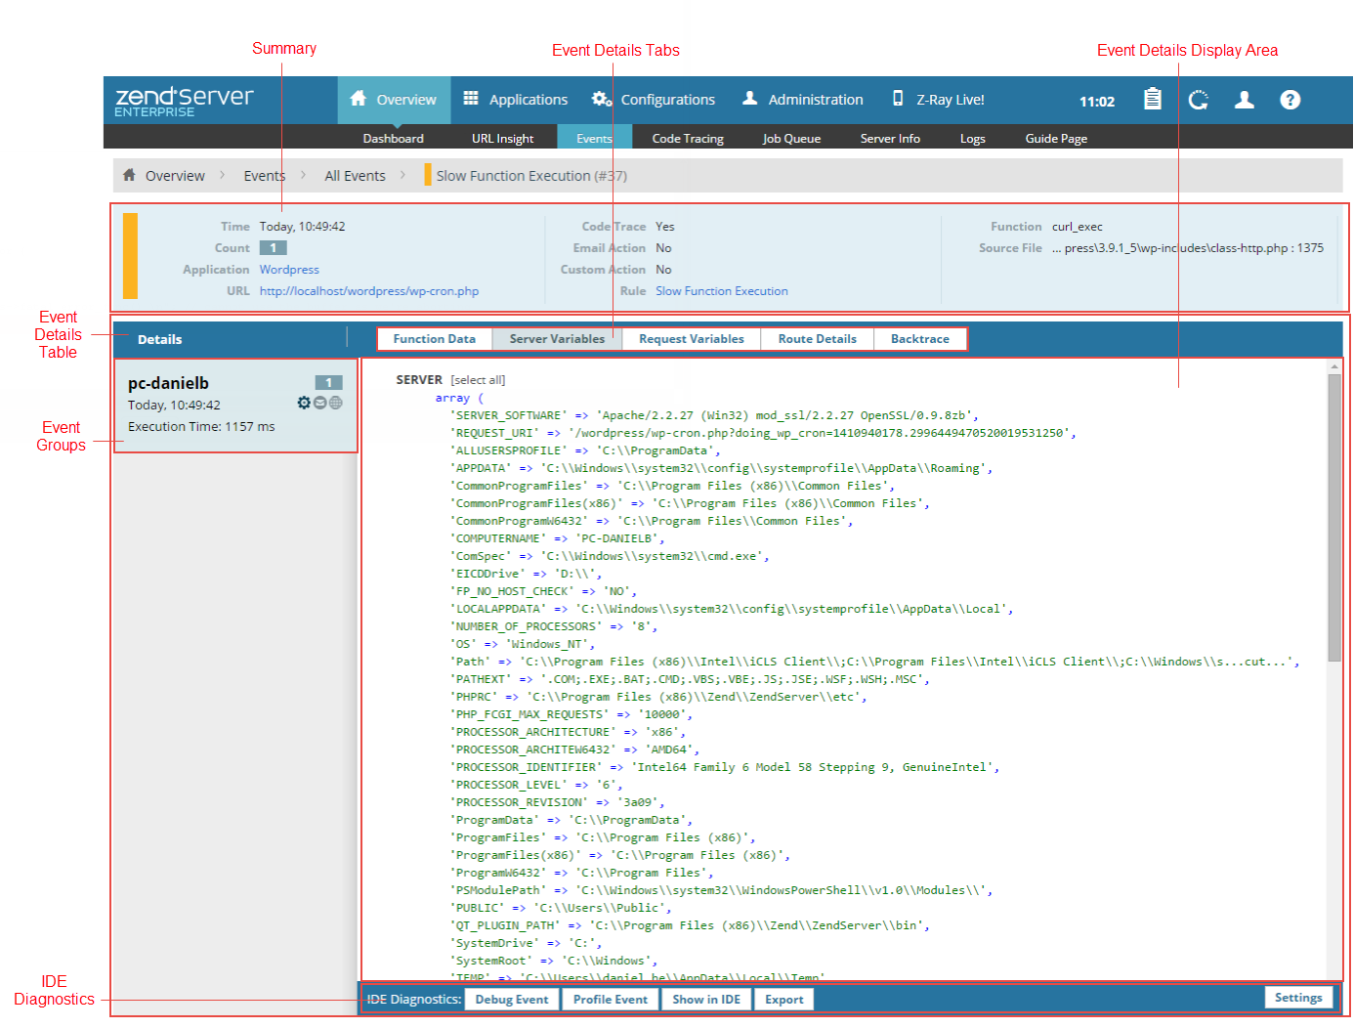Click the Profile Event button

[x=610, y=1000]
